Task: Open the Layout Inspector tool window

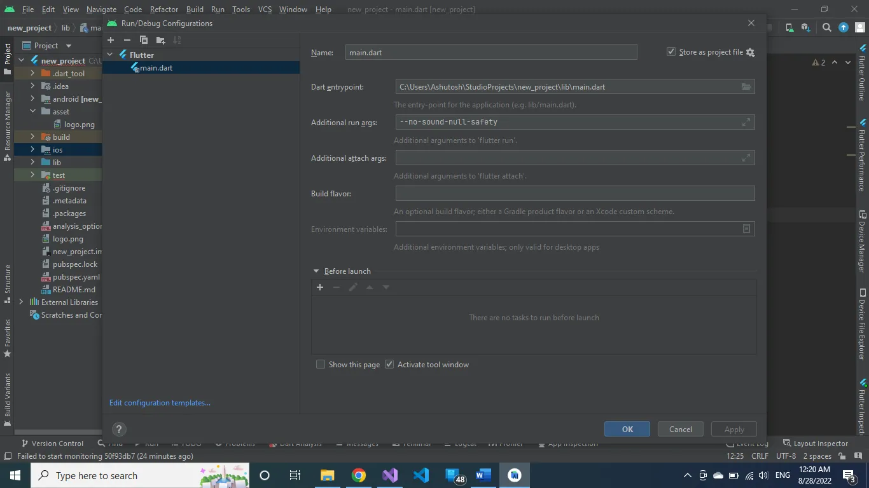Action: (x=816, y=444)
